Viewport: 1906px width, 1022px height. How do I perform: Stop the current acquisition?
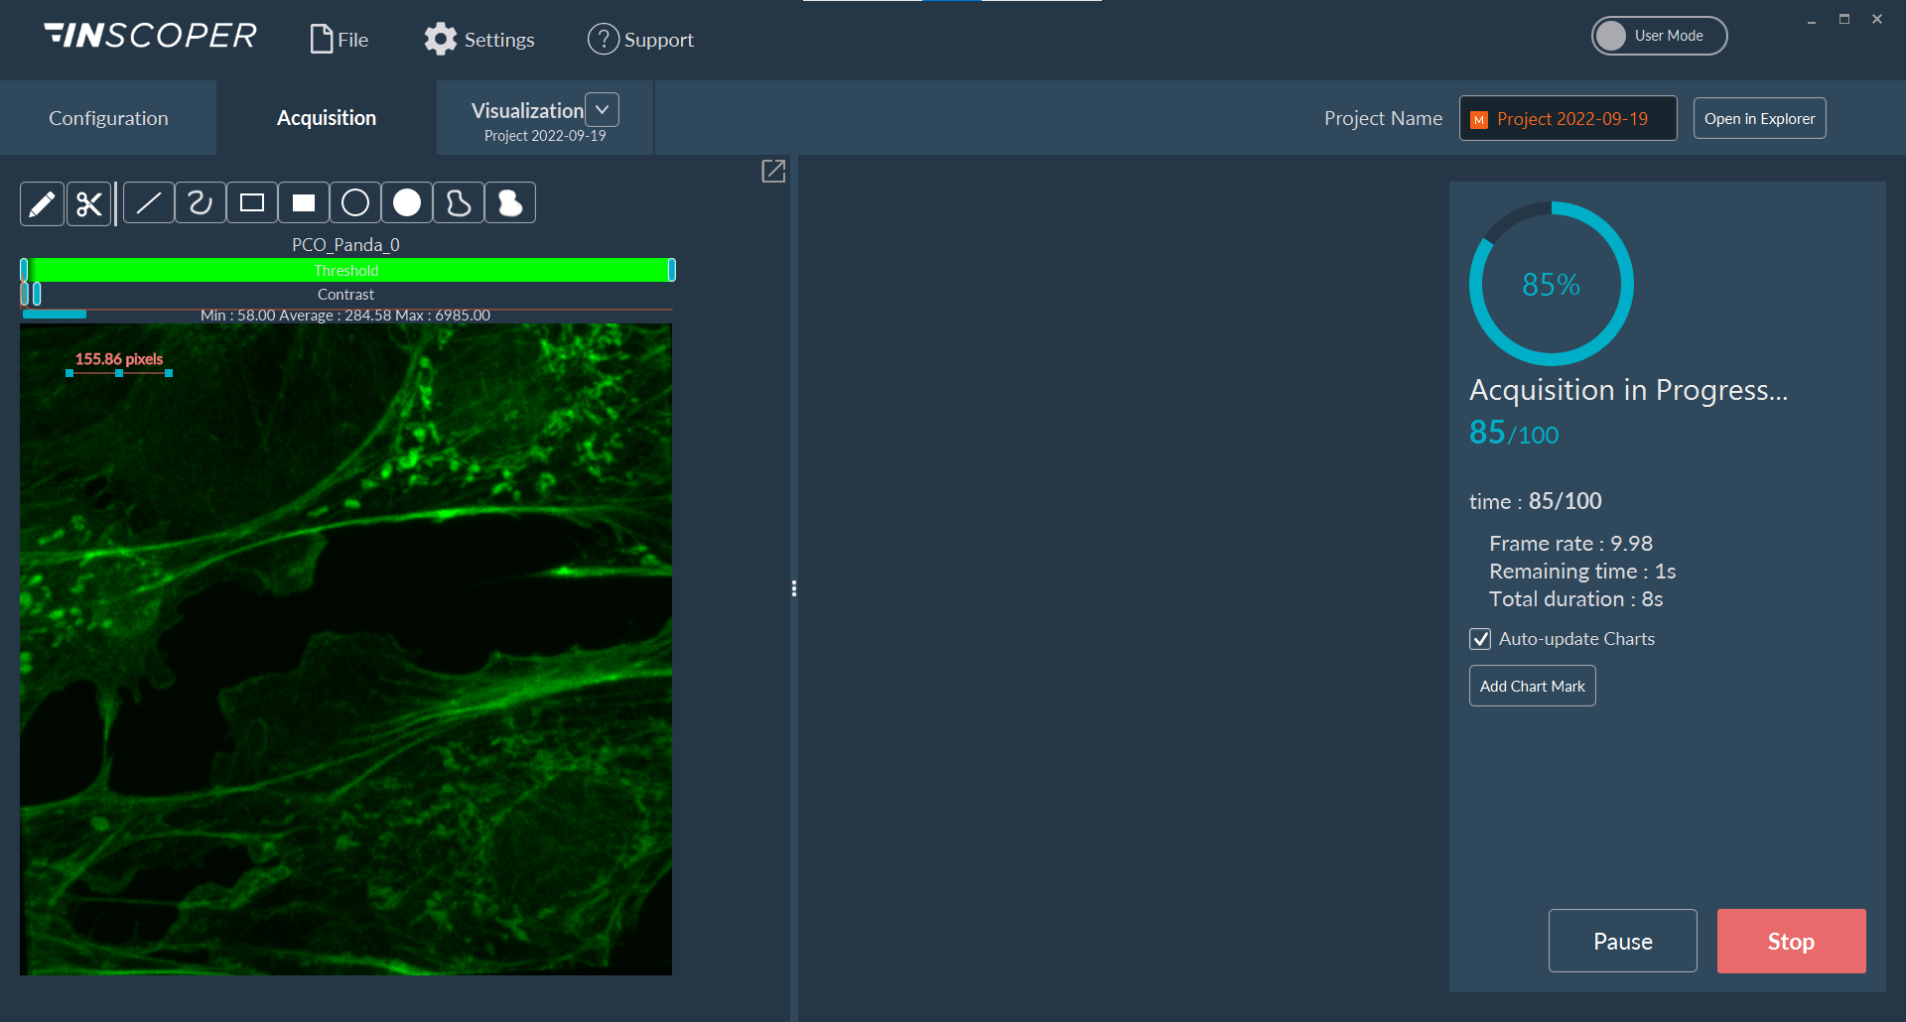point(1790,941)
